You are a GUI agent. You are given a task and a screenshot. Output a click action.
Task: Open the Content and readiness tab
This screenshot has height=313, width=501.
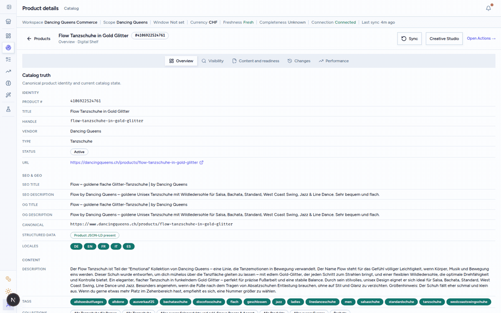[256, 61]
